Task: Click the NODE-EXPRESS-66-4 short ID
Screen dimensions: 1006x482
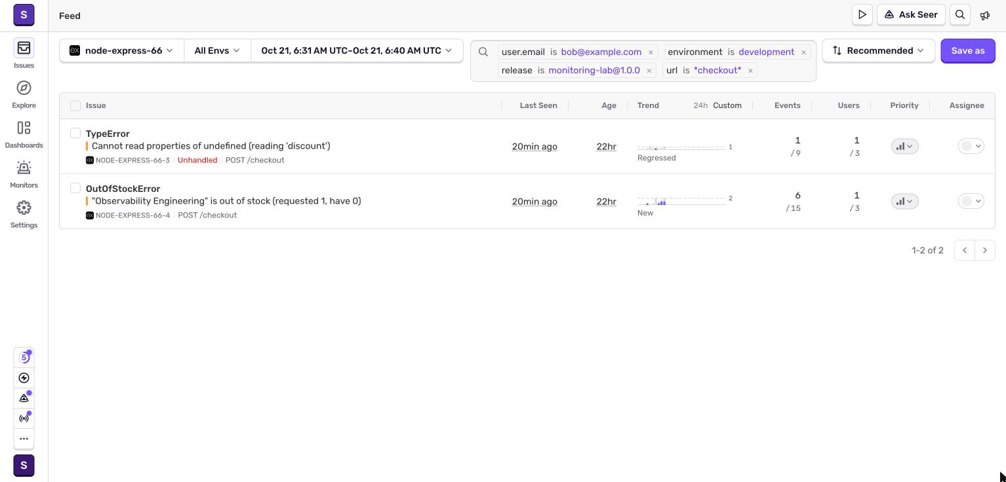Action: coord(132,215)
